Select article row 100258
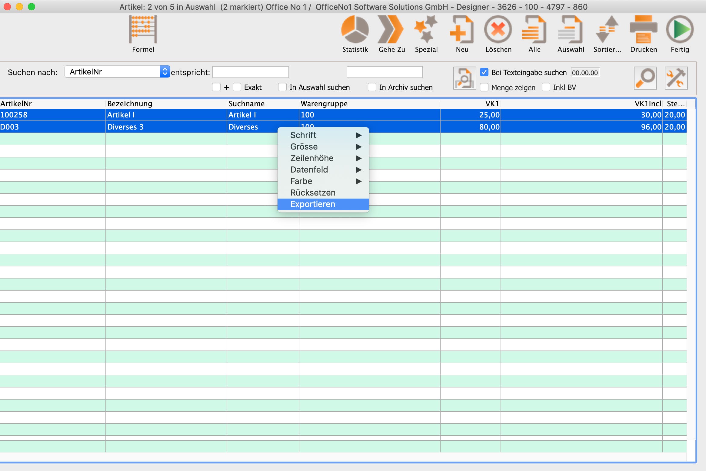 click(x=343, y=115)
